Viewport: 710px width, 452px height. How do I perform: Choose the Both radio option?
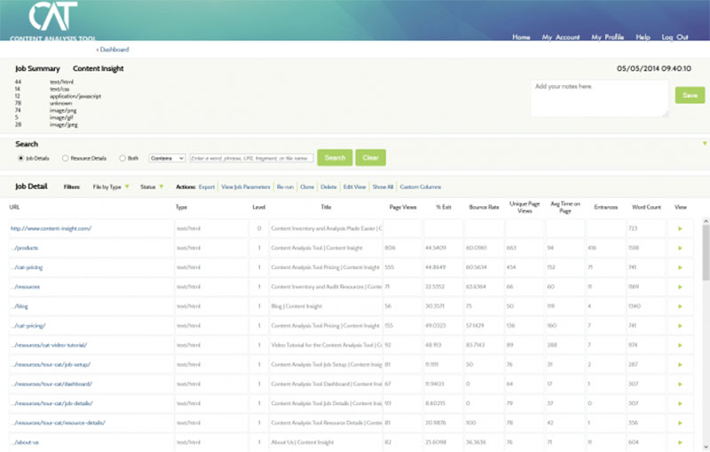[x=122, y=158]
